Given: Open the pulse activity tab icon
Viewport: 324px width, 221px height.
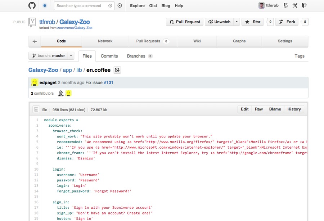Looking at the screenshot, I should point(35,41).
